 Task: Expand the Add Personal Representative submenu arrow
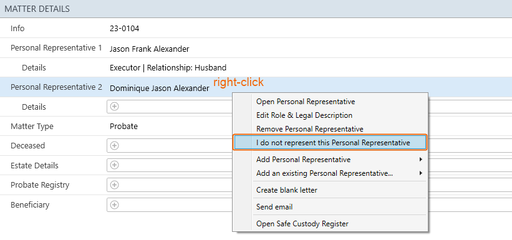click(x=421, y=160)
